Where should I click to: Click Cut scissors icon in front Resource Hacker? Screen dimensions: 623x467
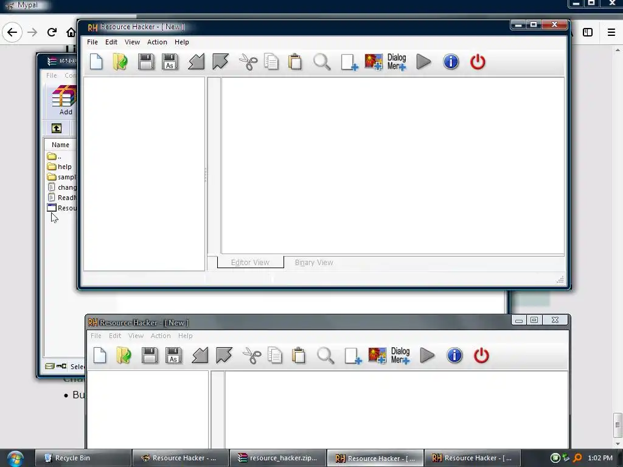click(248, 62)
